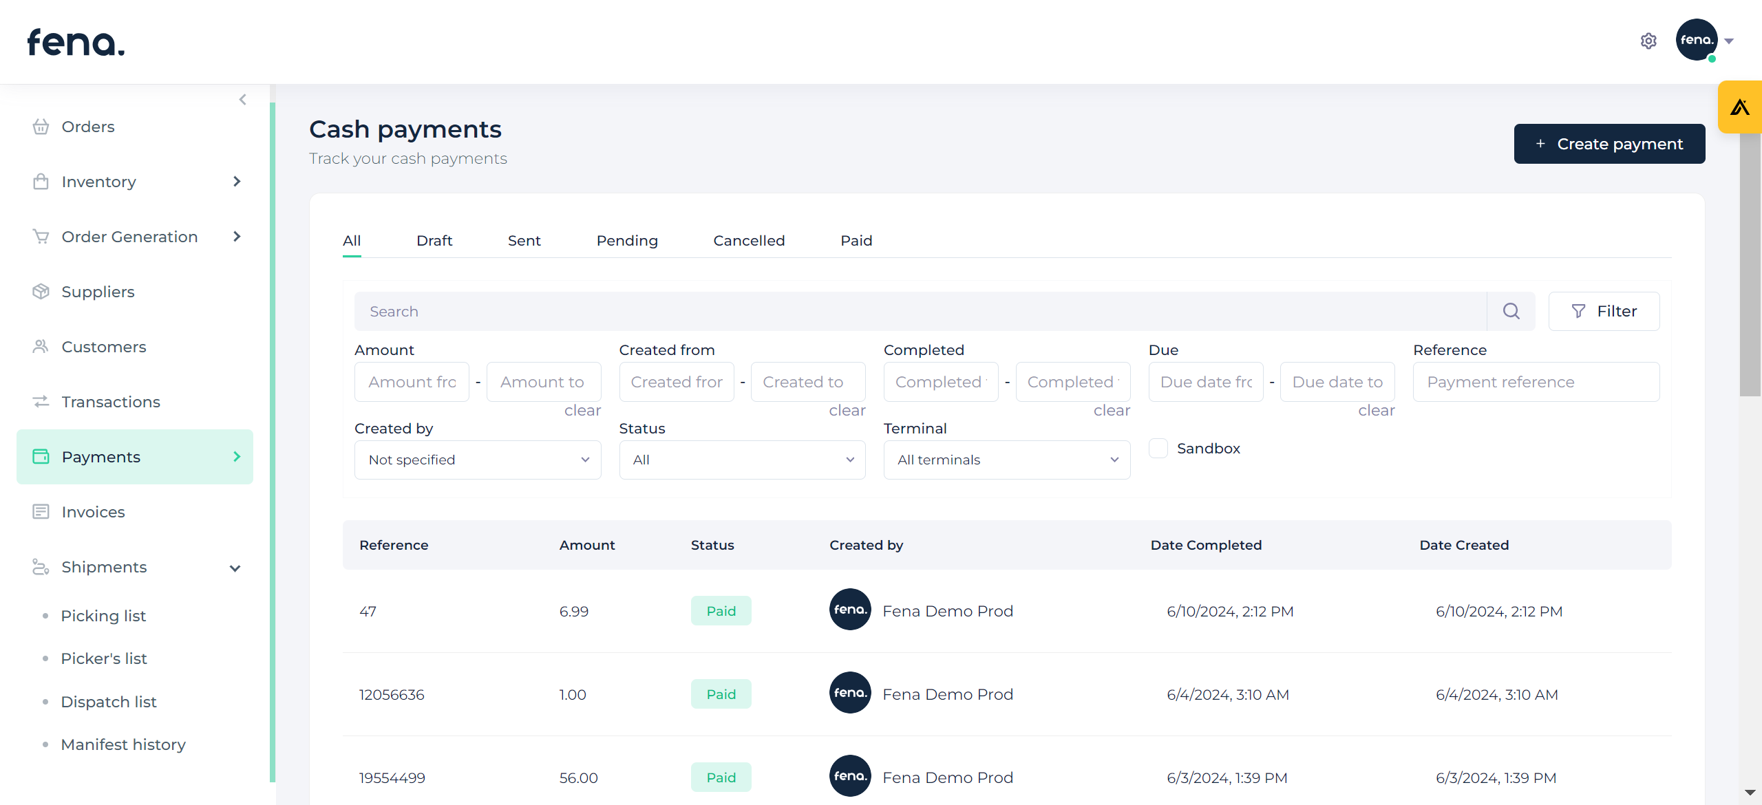Open the All terminals dropdown
1762x805 pixels.
(x=1006, y=460)
